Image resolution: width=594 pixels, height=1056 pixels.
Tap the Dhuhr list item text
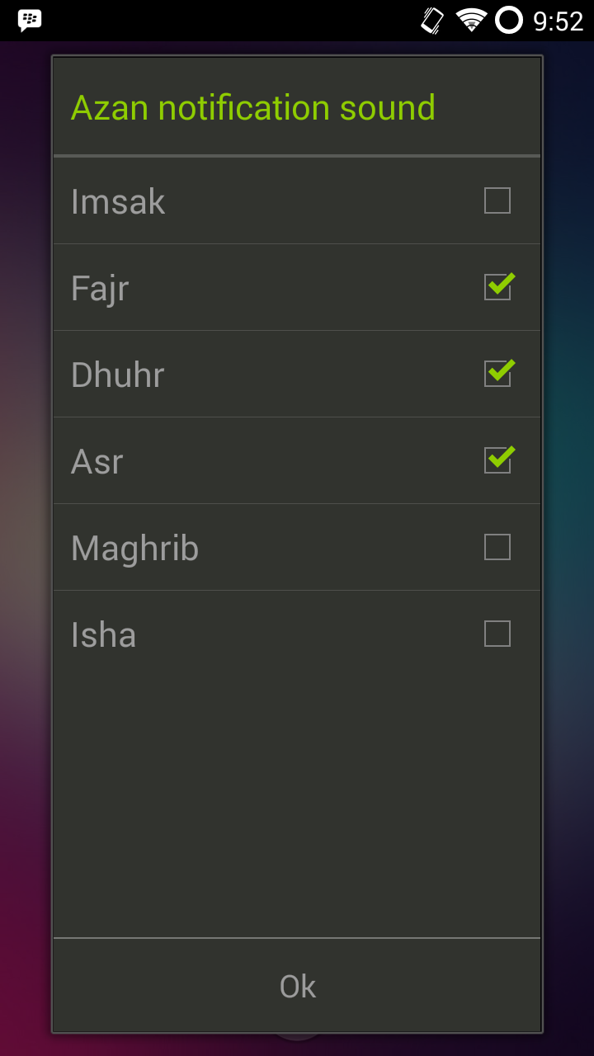(118, 375)
